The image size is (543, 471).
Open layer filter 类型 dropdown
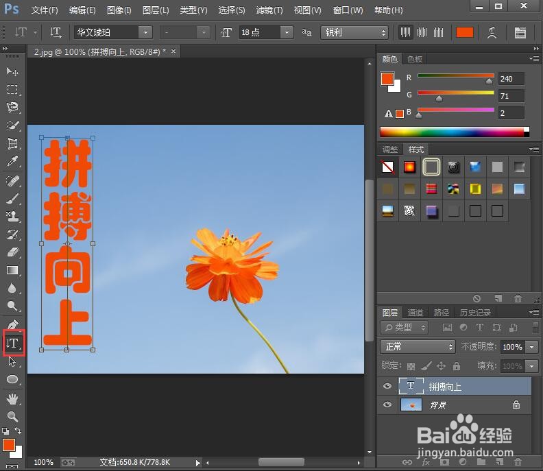point(404,327)
